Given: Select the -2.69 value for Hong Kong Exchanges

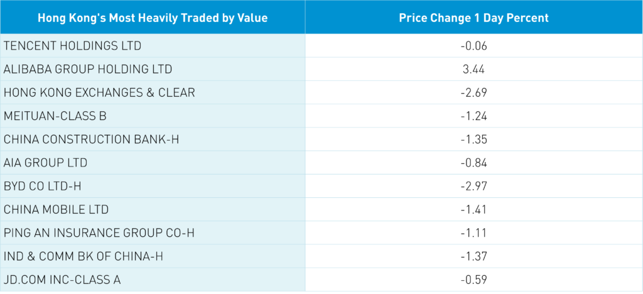Looking at the screenshot, I should pyautogui.click(x=473, y=92).
